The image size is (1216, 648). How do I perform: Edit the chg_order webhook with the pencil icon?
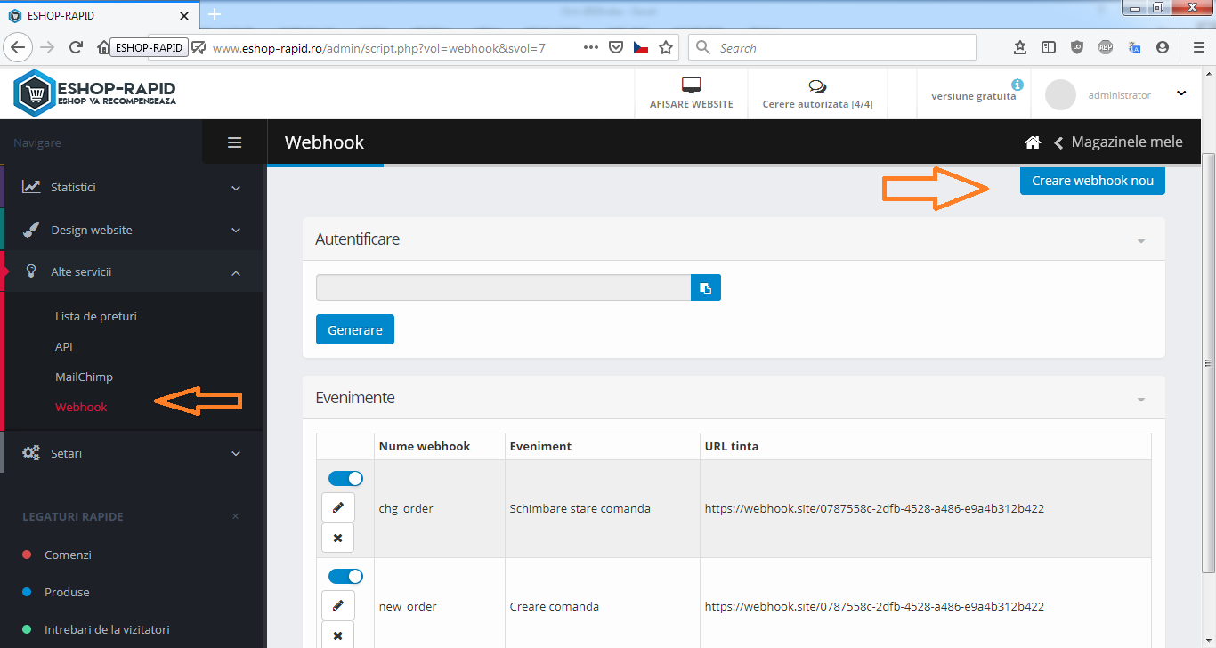pyautogui.click(x=337, y=507)
